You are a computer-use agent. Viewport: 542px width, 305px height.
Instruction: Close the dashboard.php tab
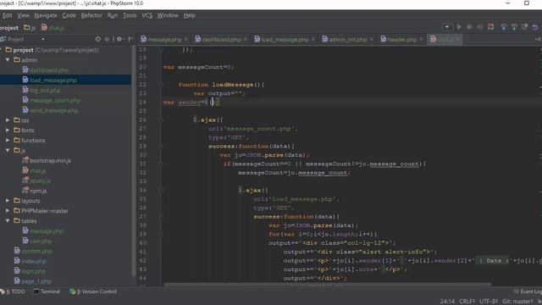246,40
